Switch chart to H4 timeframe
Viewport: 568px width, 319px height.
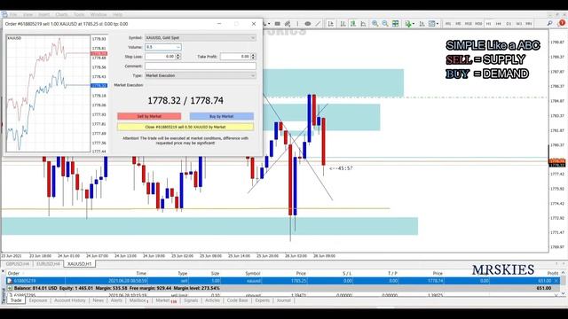499,24
